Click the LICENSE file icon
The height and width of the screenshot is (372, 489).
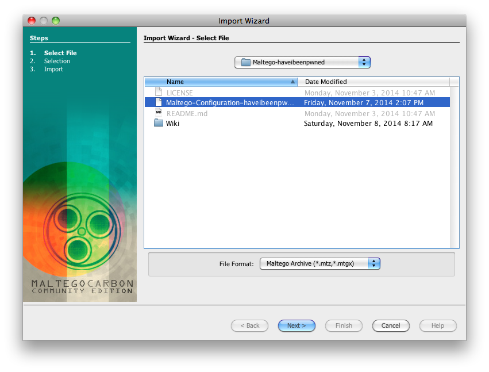(159, 92)
